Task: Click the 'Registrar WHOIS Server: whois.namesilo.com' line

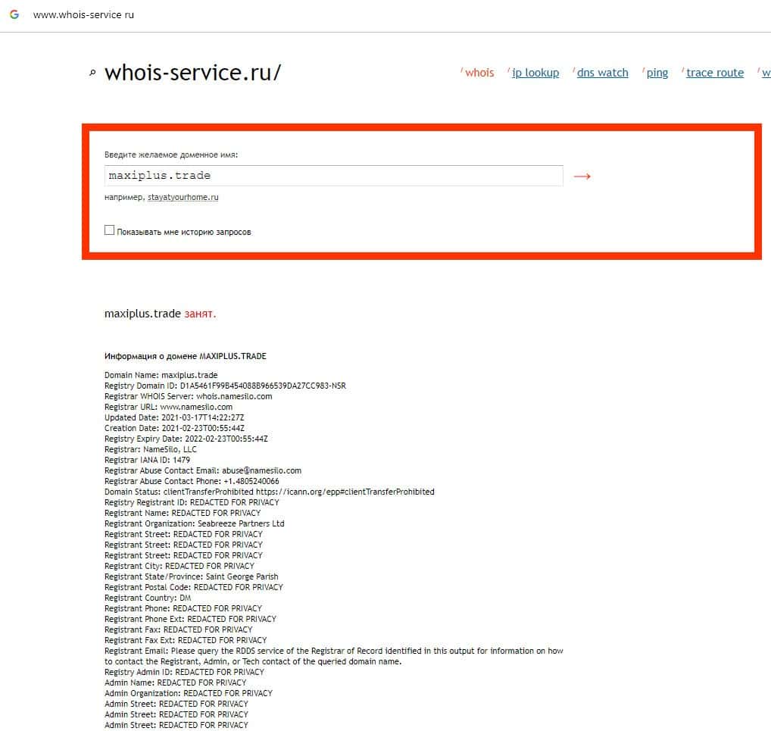Action: click(x=189, y=396)
